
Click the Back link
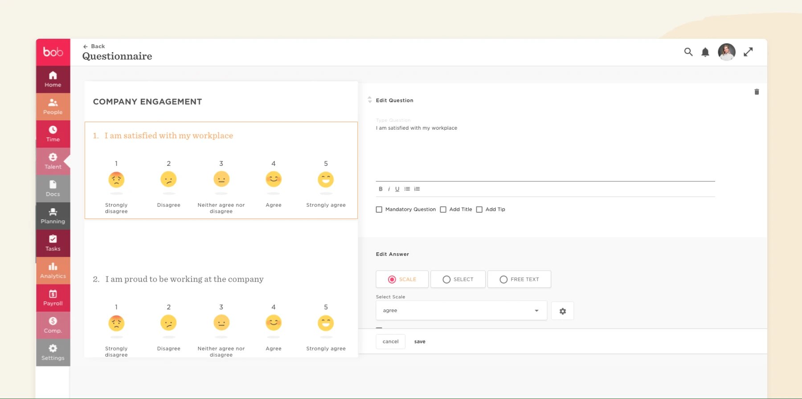94,46
